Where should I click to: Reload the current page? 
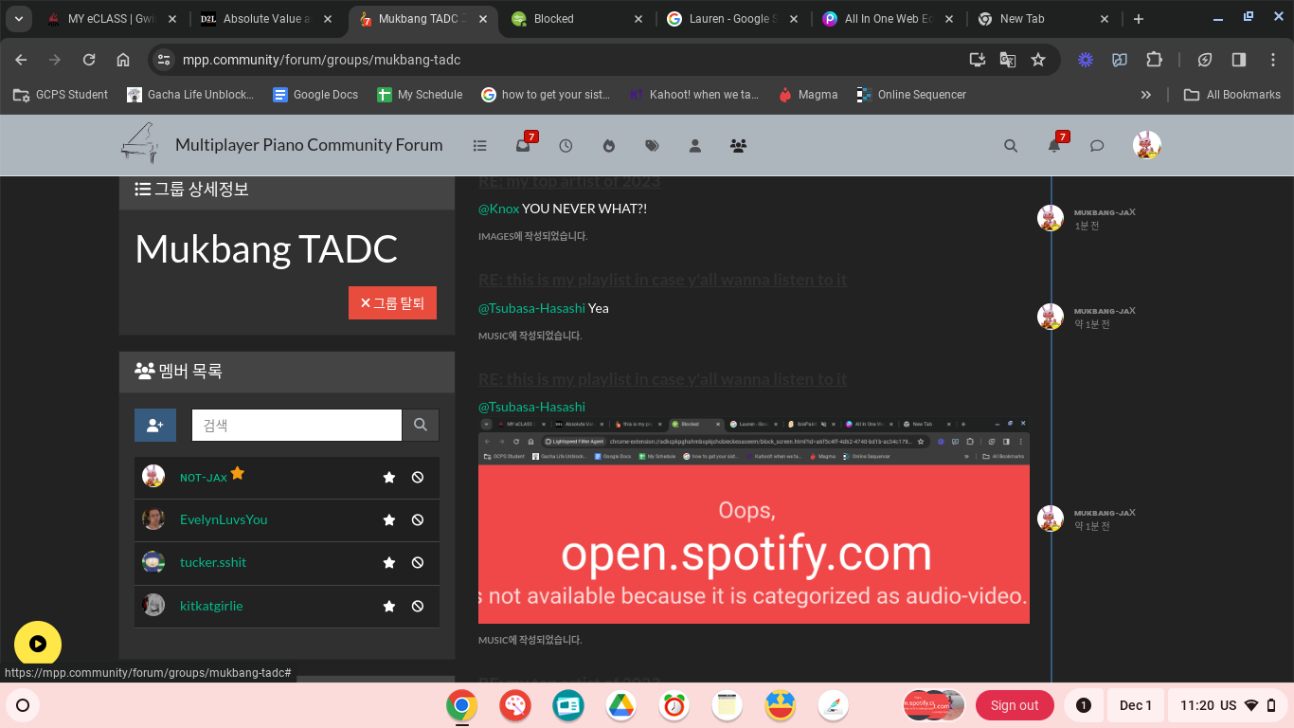[89, 60]
